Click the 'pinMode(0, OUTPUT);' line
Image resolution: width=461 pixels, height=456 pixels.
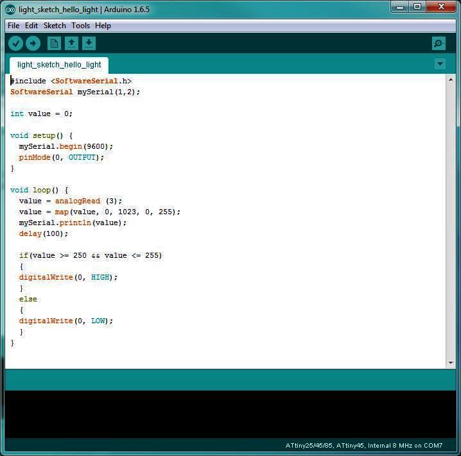62,157
